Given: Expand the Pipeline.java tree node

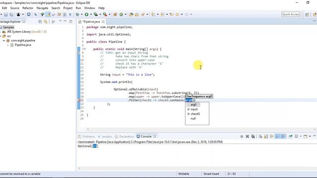Looking at the screenshot, I should [x=8, y=45].
